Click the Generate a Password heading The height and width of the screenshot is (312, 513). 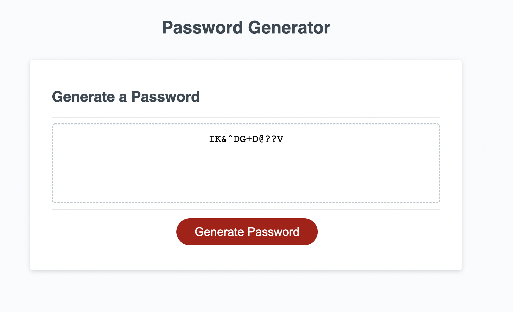pos(126,97)
